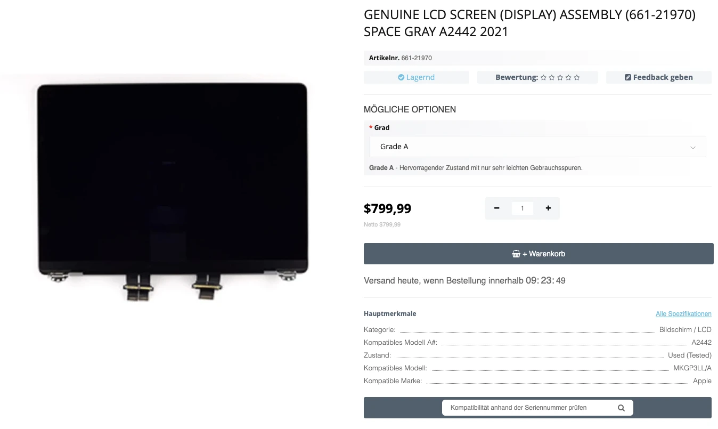Click the quantity input field

(523, 208)
